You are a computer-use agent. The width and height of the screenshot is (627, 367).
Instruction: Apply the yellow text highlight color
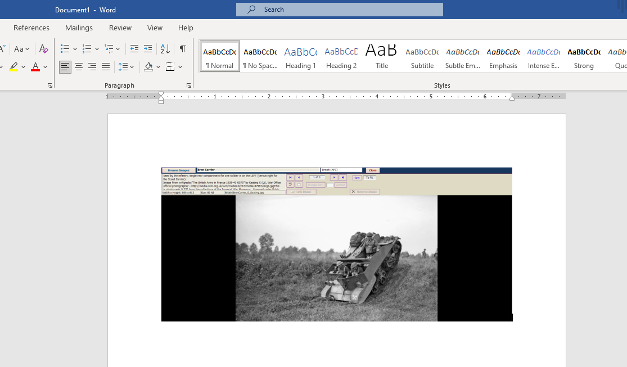coord(13,67)
